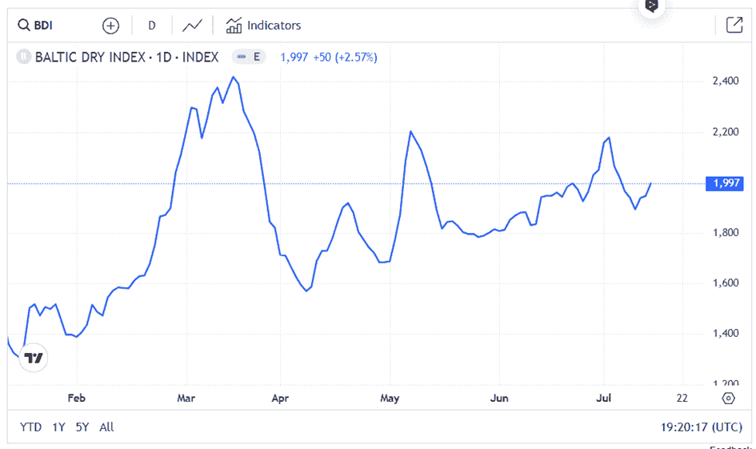Select the YTD range
The image size is (756, 449).
[x=30, y=427]
